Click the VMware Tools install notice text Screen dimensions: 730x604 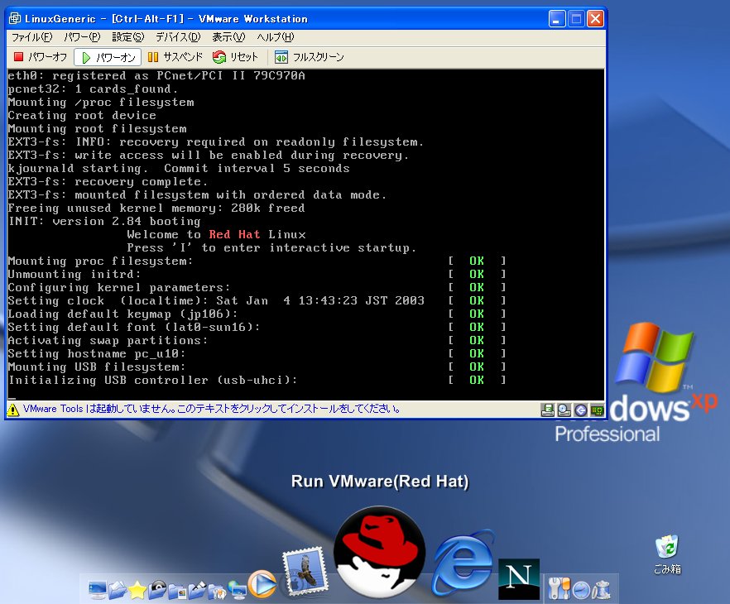tap(212, 409)
